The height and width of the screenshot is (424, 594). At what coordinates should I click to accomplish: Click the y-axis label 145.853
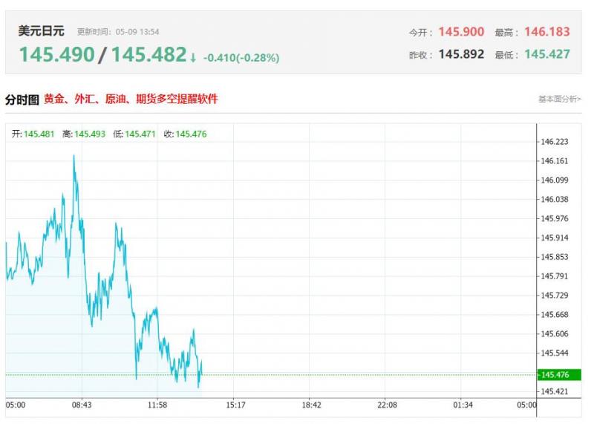554,257
